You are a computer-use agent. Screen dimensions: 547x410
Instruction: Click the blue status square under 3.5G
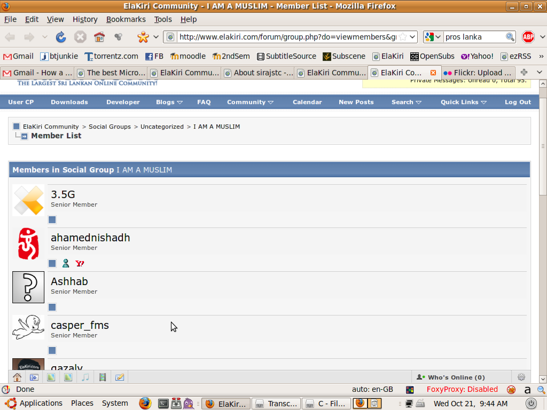(x=52, y=219)
